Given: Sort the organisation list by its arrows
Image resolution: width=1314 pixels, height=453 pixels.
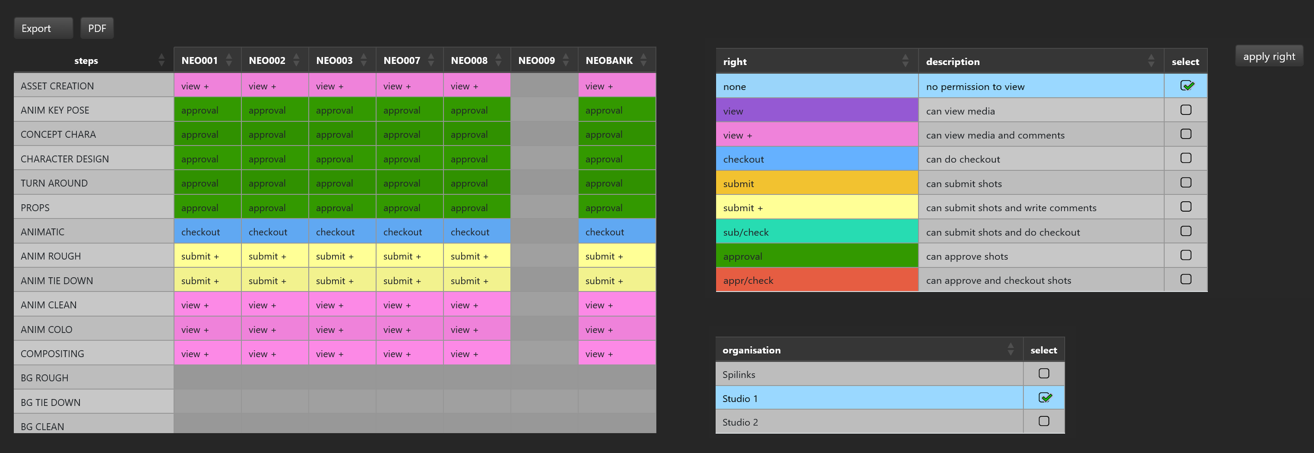Looking at the screenshot, I should [x=1010, y=349].
